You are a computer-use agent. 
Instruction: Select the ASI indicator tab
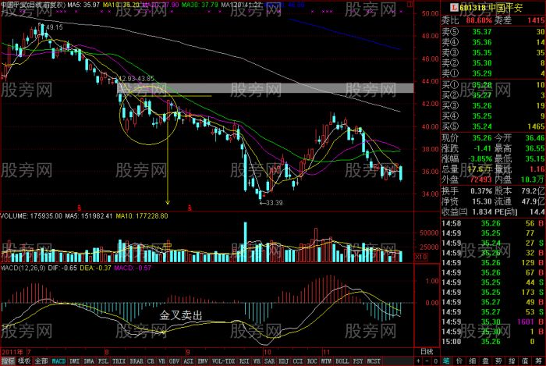click(x=189, y=361)
